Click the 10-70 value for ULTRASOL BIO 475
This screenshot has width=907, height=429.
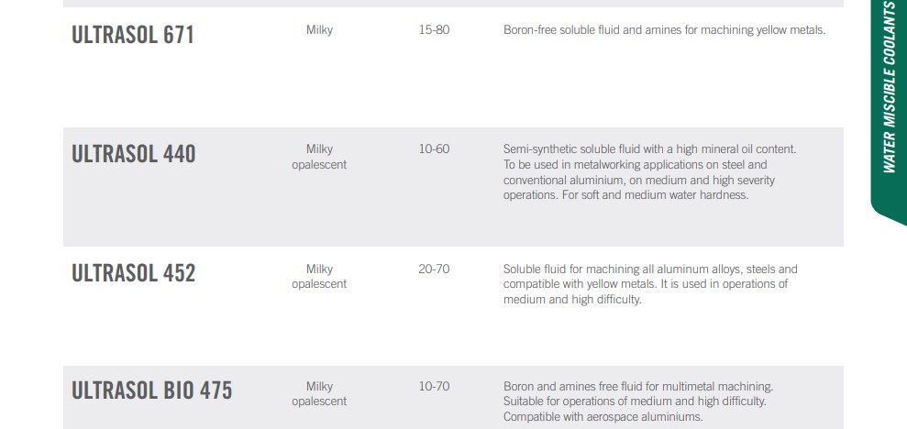click(434, 386)
